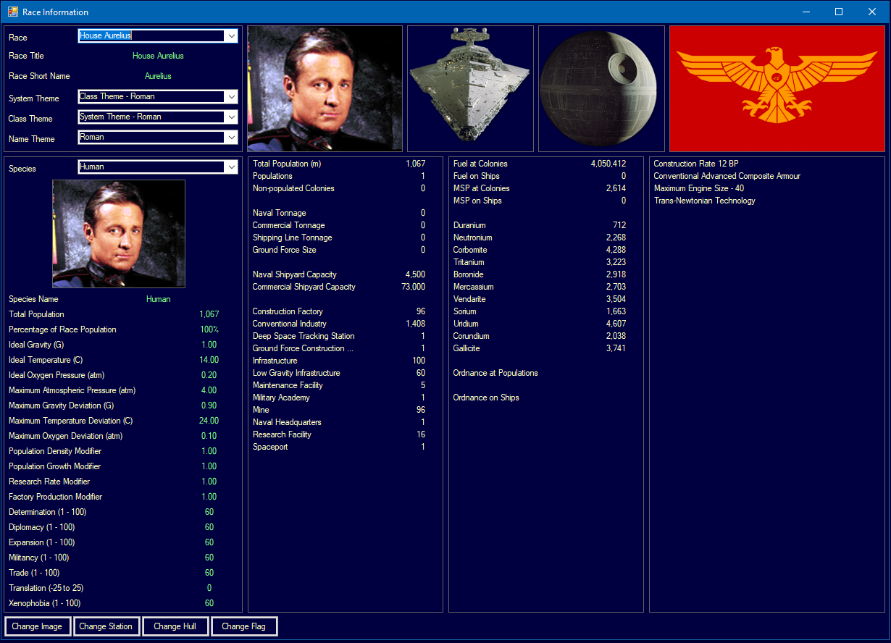Select Maximum Gravity Deviation (G) label
891x643 pixels.
(x=62, y=405)
